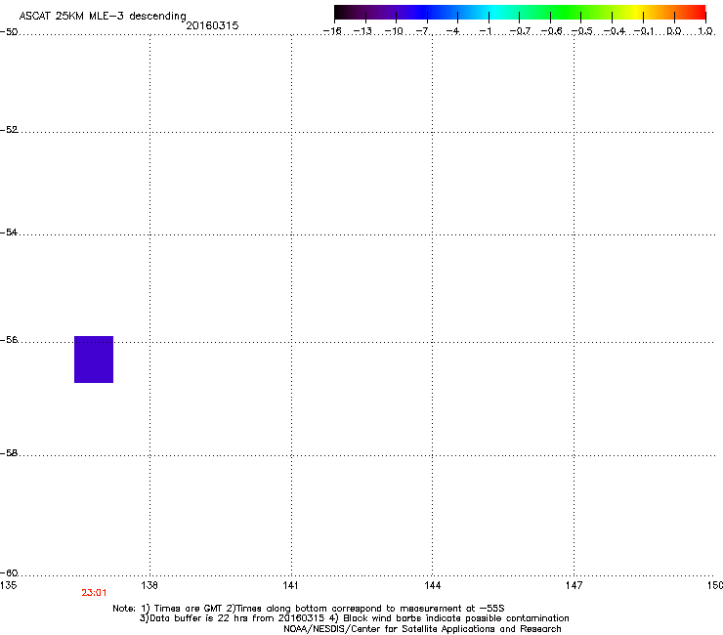Click the title 'ASCAT 25KM MLE-3 descending'
Image resolution: width=723 pixels, height=635 pixels.
103,17
